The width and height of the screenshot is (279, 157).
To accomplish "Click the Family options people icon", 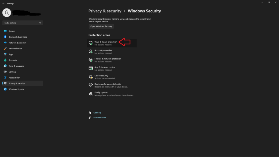I will coord(91,94).
